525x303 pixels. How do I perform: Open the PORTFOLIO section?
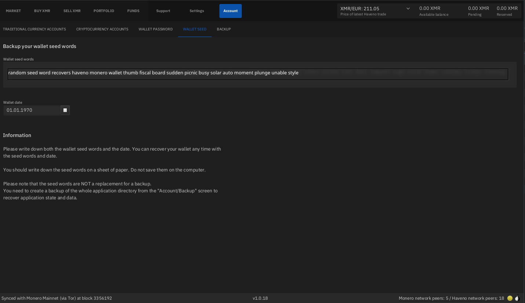[x=104, y=11]
